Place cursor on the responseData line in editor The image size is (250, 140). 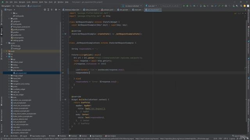[x=82, y=73]
